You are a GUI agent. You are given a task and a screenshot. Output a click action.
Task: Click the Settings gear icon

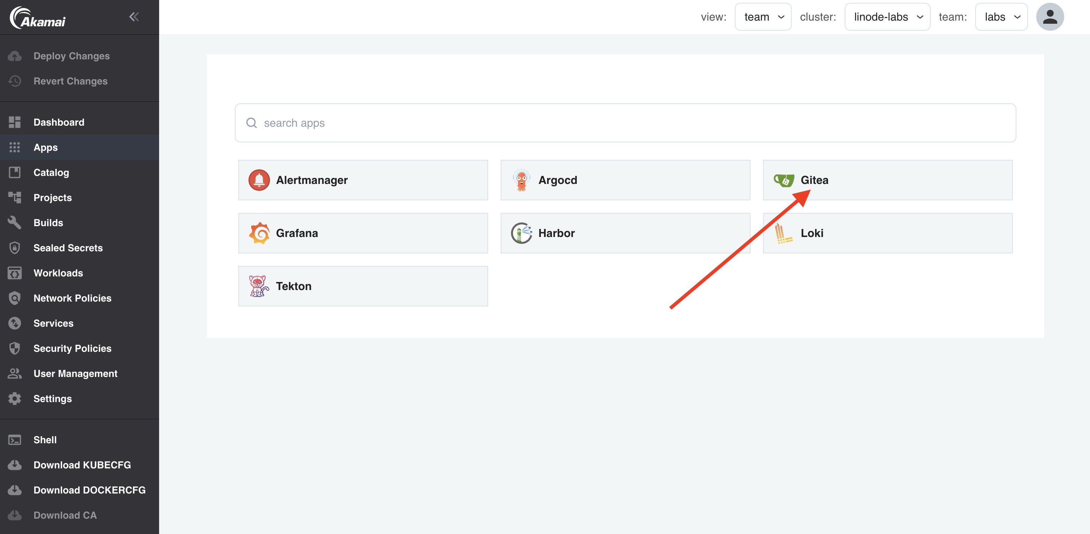15,399
